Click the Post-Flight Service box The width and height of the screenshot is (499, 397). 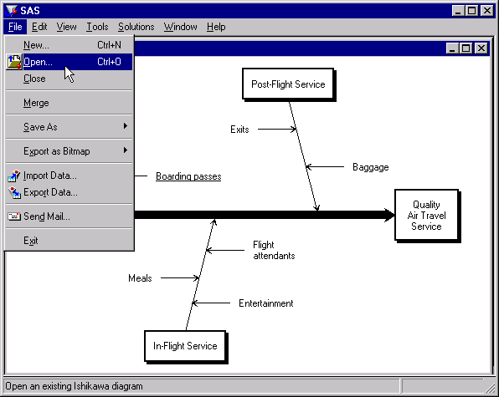coord(288,84)
